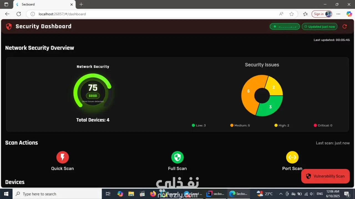Close the Secboard tab
355x199 pixels.
(x=72, y=4)
